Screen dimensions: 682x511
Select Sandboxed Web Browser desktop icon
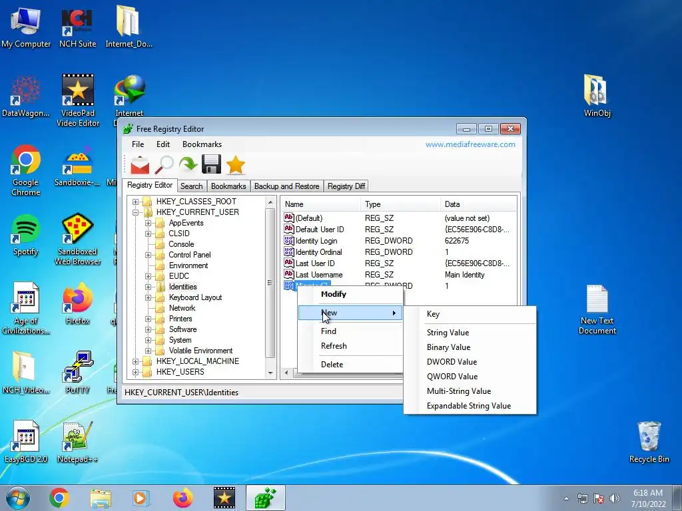point(77,240)
